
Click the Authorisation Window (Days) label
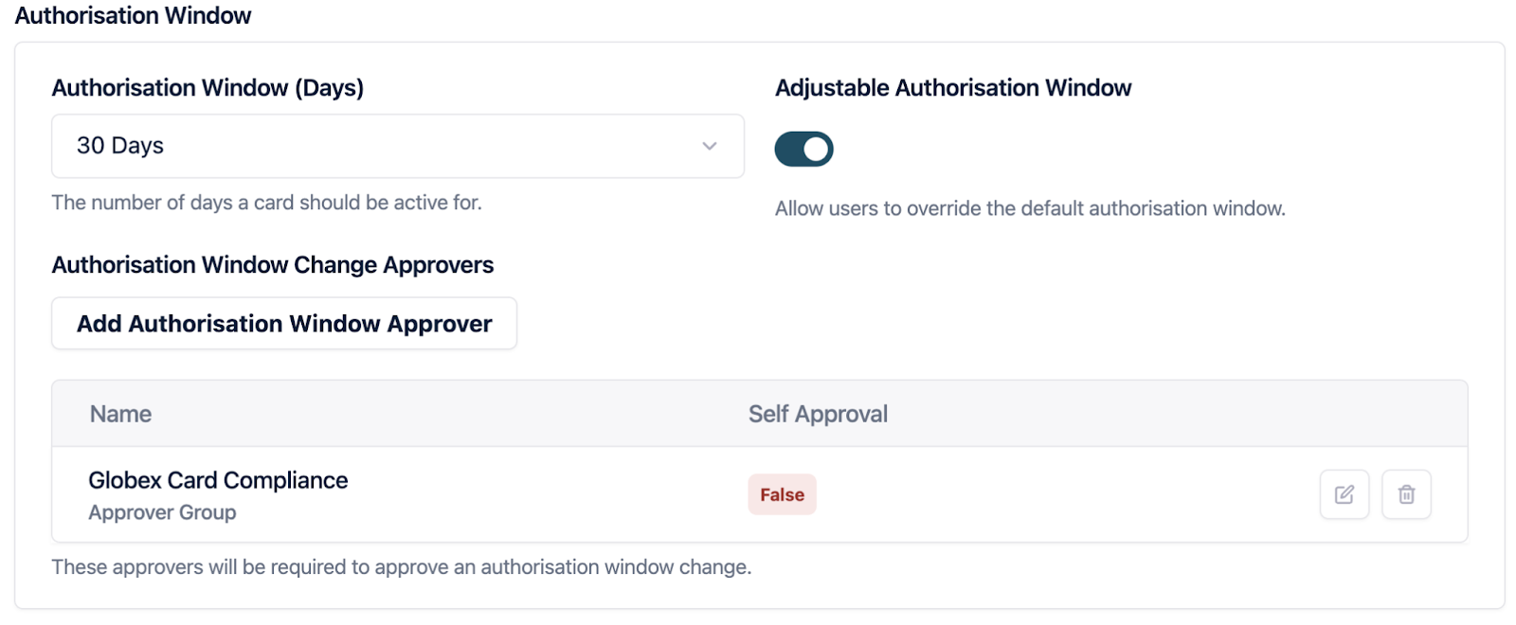click(x=208, y=88)
